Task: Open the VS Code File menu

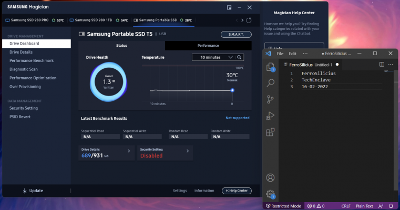Action: point(280,54)
